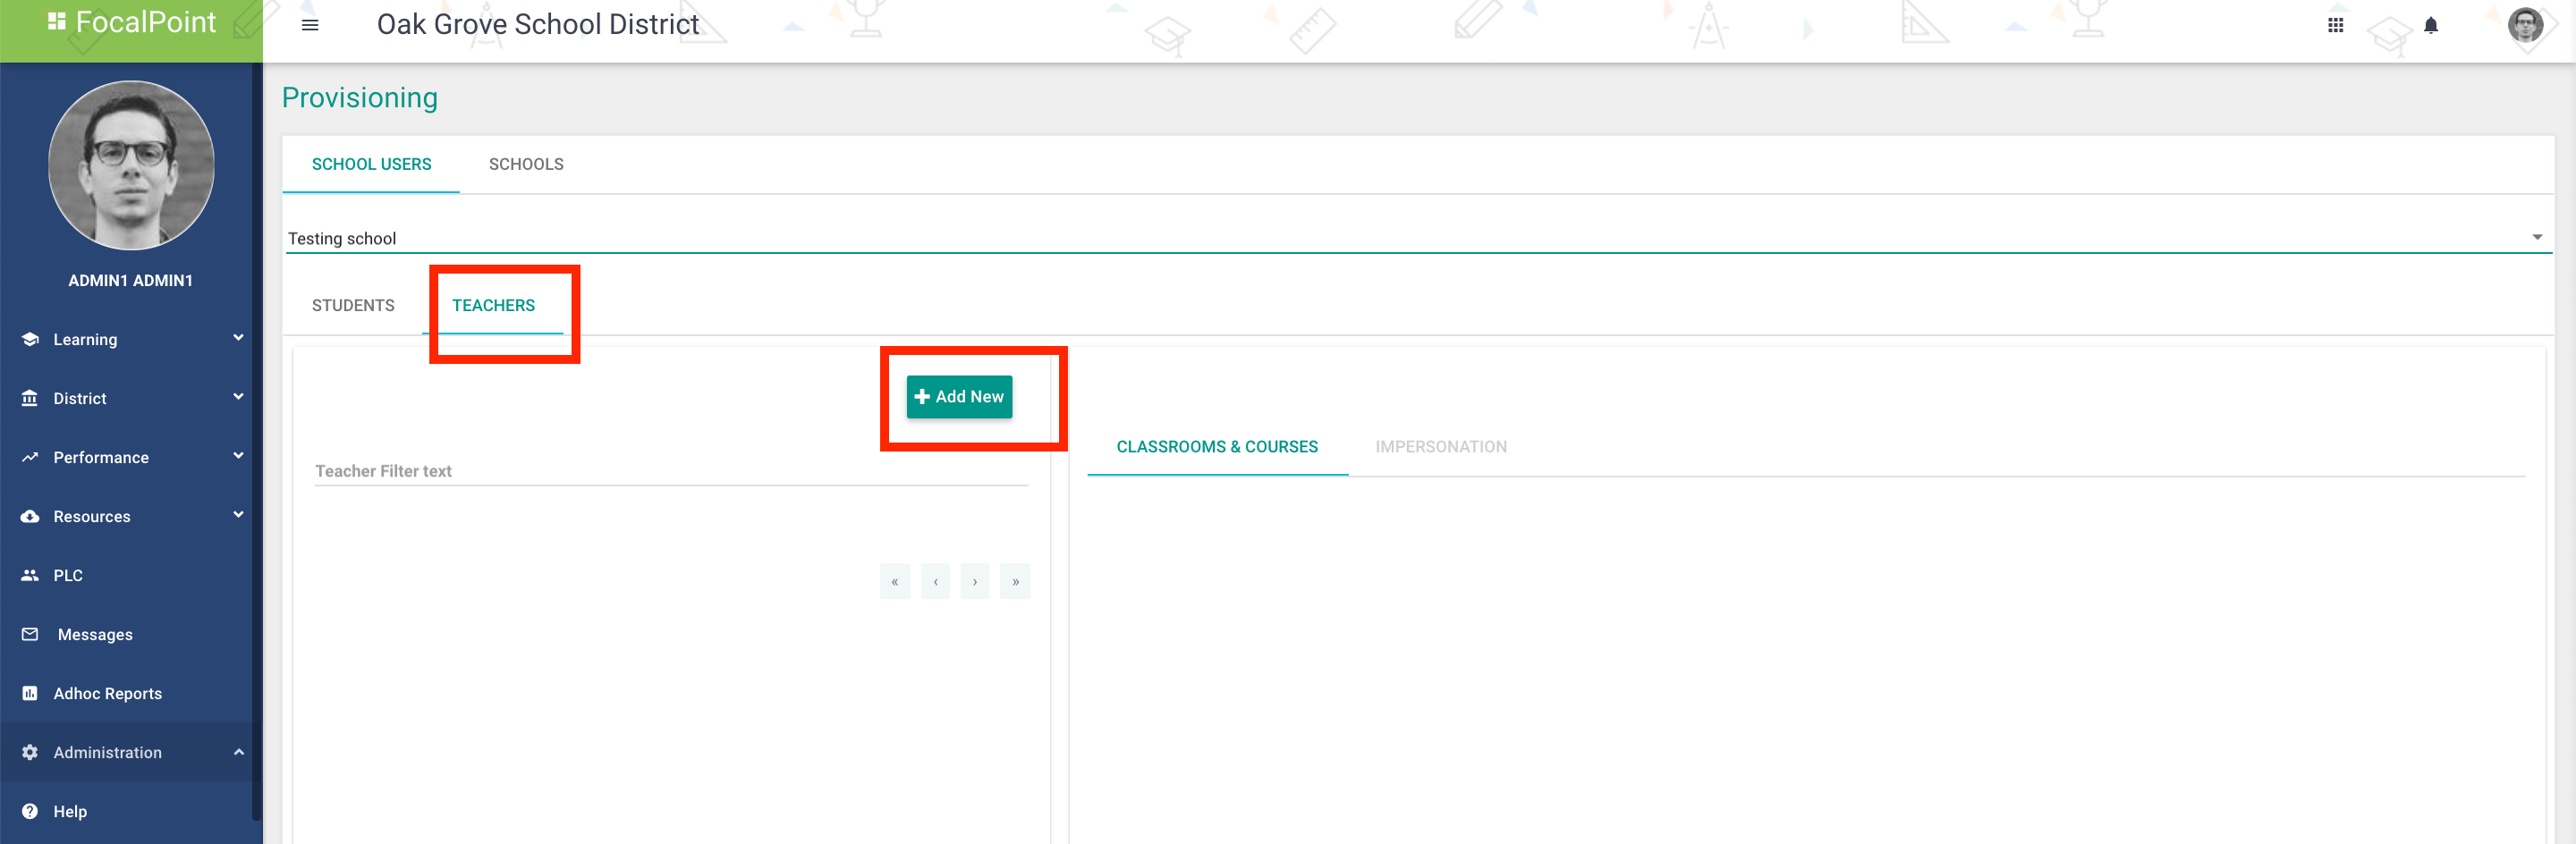Click the ADMIN1 ADMIN1 username
Screen dimensions: 2576x844
(130, 281)
